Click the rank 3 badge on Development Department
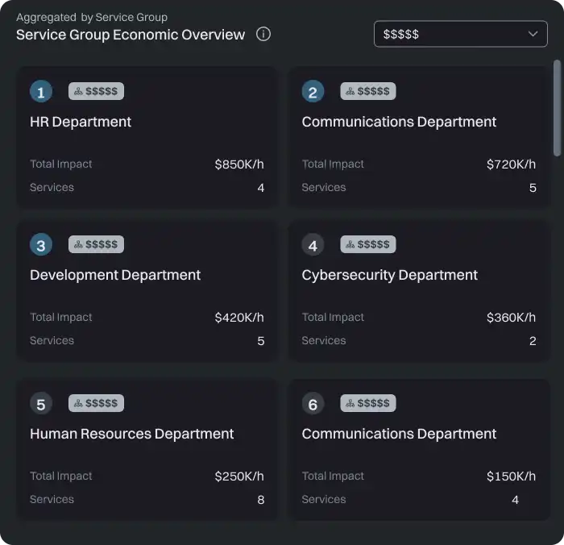This screenshot has height=545, width=564. click(x=41, y=245)
